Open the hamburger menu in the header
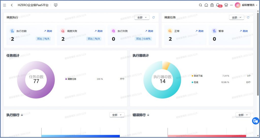This screenshot has height=138, width=260. (x=5, y=5)
